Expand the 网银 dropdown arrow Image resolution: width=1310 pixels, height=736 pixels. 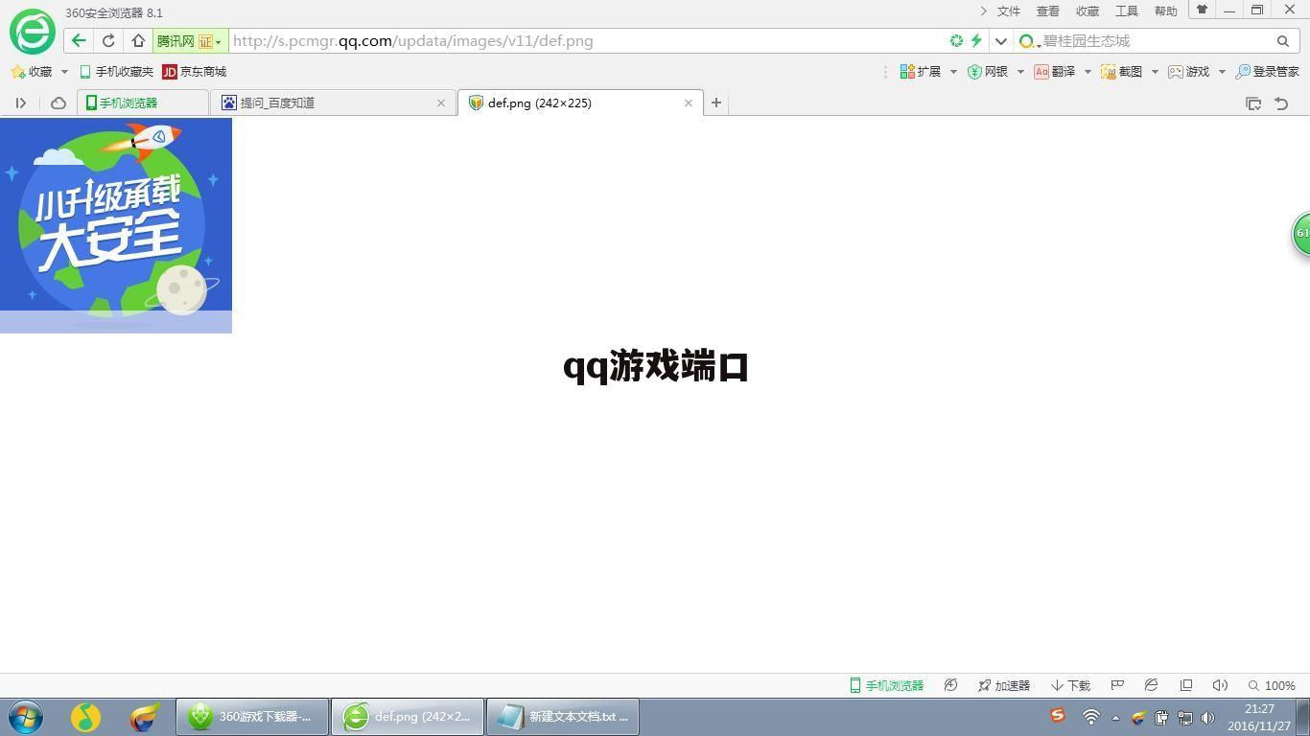pos(1020,72)
